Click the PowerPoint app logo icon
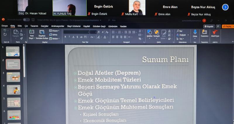The image size is (234, 124). tap(3, 19)
